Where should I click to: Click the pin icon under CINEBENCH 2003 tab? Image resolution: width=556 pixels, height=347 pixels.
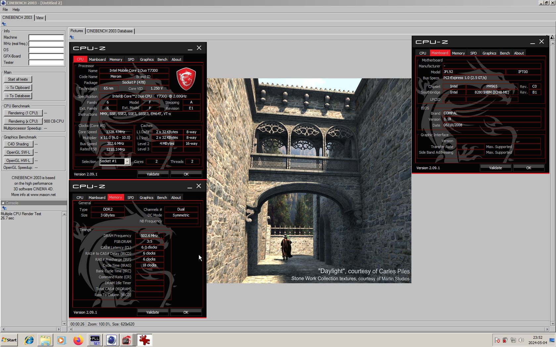(x=4, y=24)
